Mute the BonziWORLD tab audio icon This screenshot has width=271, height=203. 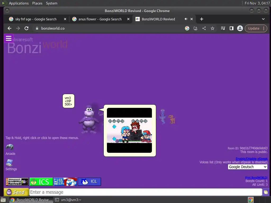[186, 19]
